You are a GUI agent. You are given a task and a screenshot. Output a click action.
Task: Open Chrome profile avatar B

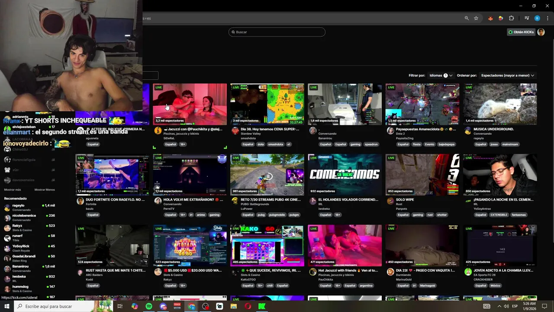537,18
